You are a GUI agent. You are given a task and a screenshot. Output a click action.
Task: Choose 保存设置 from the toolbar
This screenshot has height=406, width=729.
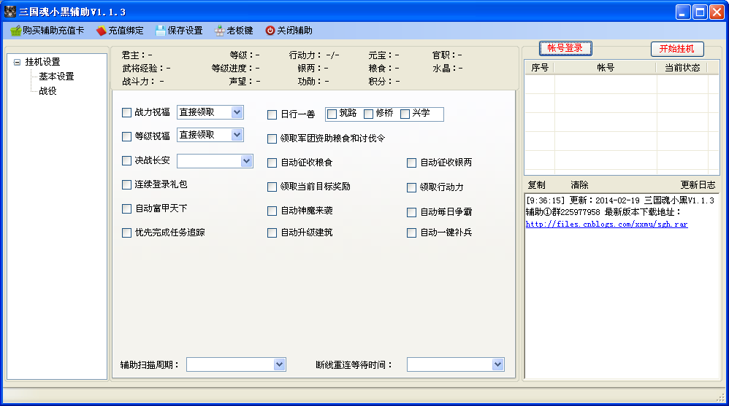point(180,31)
